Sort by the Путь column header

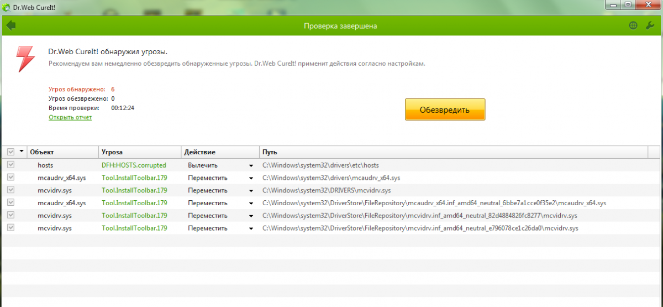tap(453, 152)
